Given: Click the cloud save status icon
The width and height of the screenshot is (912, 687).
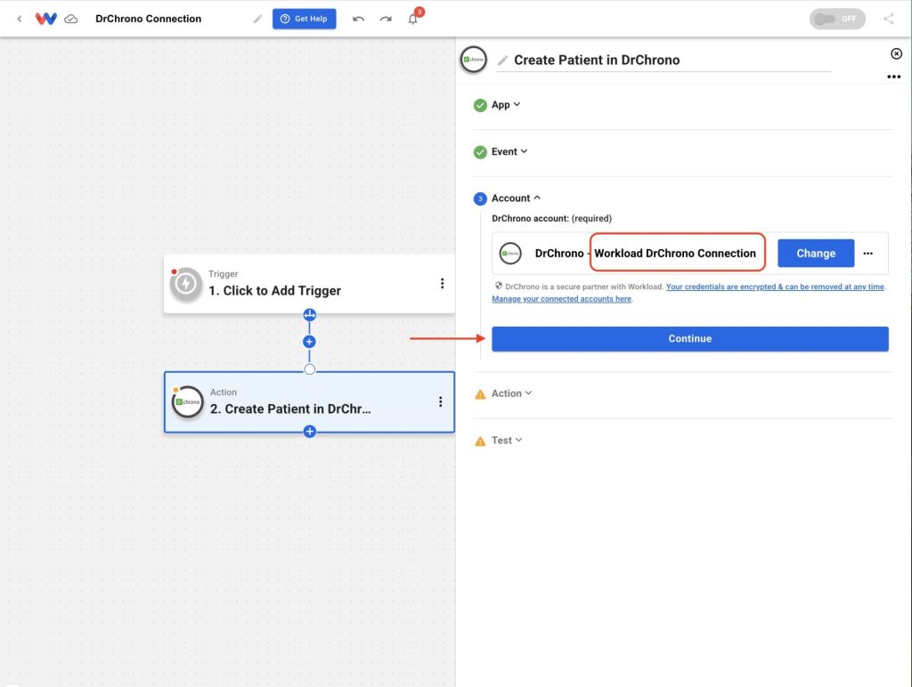Looking at the screenshot, I should point(71,19).
